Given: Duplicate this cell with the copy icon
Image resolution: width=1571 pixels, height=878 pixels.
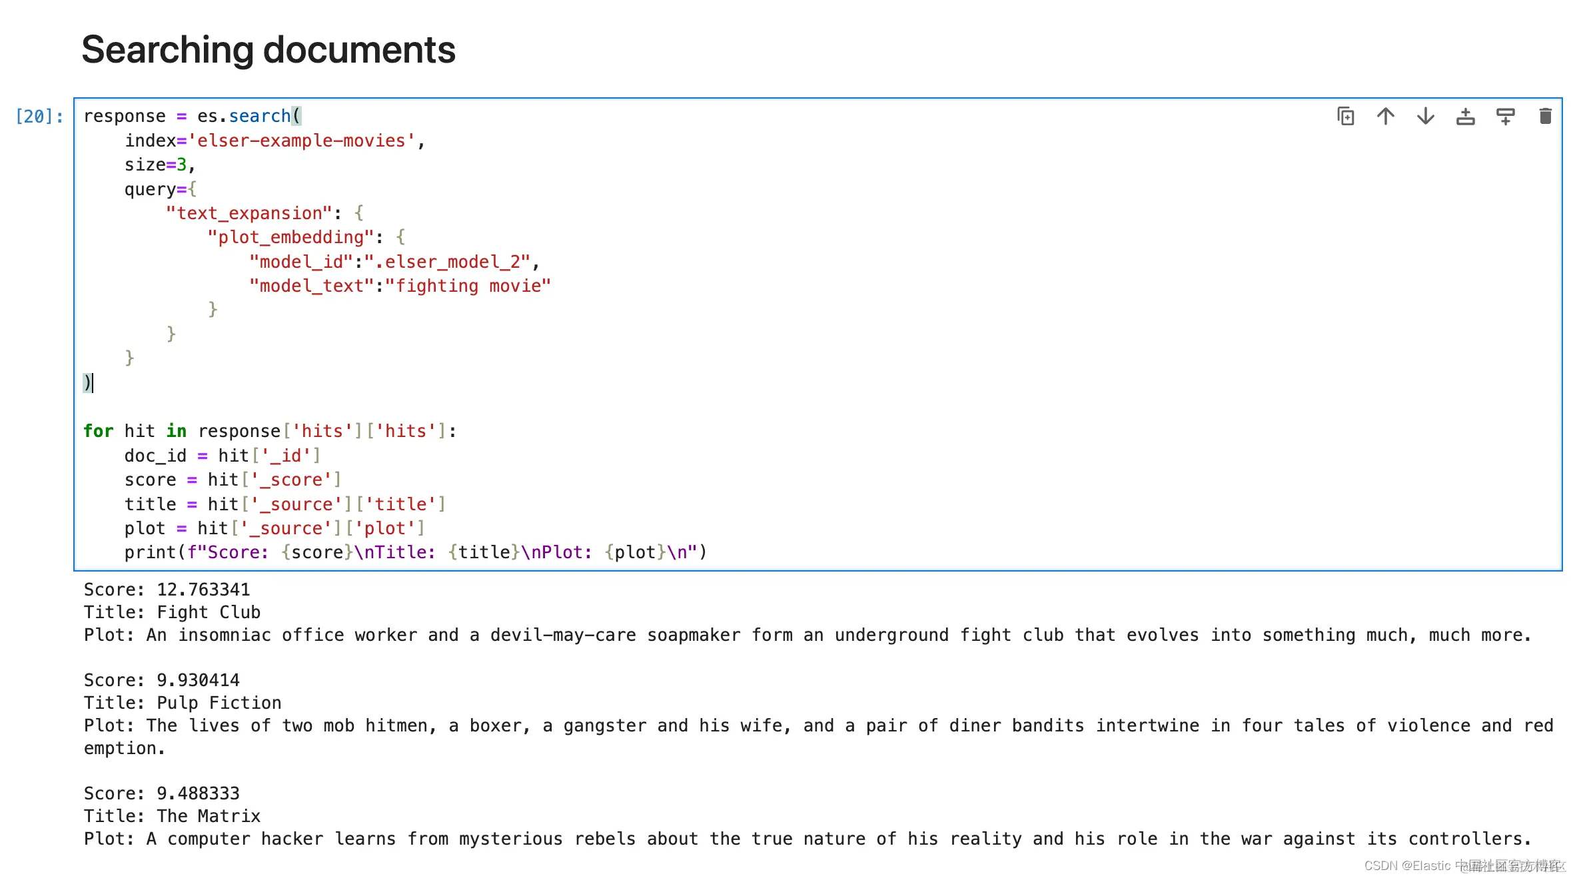Looking at the screenshot, I should point(1345,117).
